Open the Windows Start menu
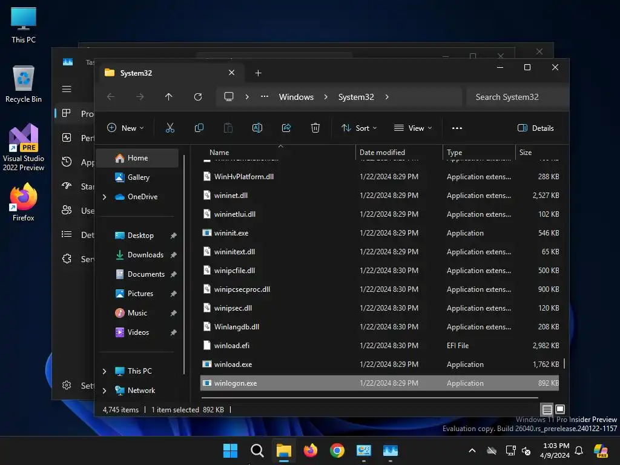The height and width of the screenshot is (465, 620). click(230, 450)
